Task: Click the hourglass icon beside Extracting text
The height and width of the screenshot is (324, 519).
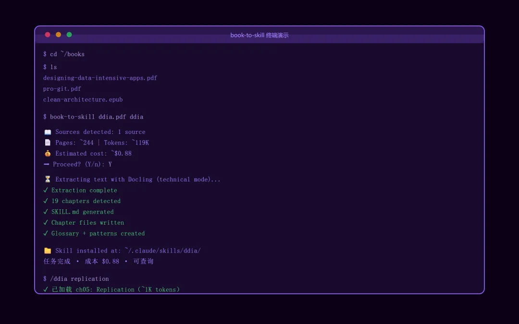Action: 48,179
